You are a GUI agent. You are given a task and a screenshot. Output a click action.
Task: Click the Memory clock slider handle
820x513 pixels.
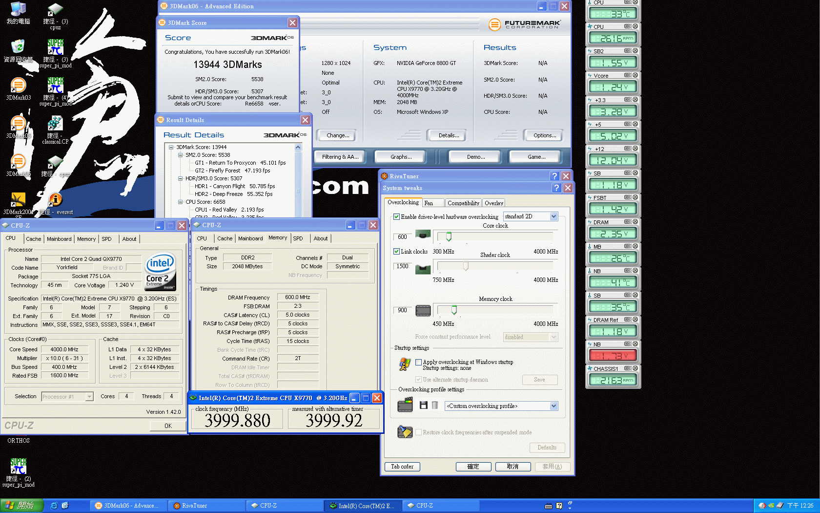(454, 310)
